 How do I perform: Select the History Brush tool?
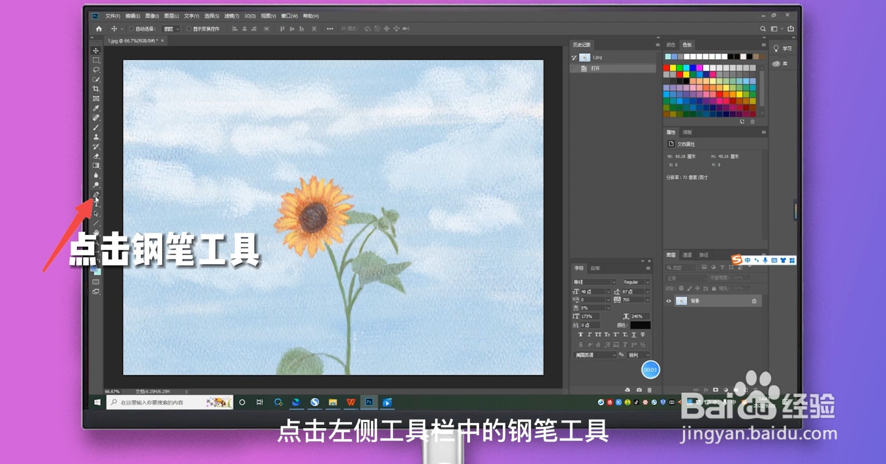(96, 147)
